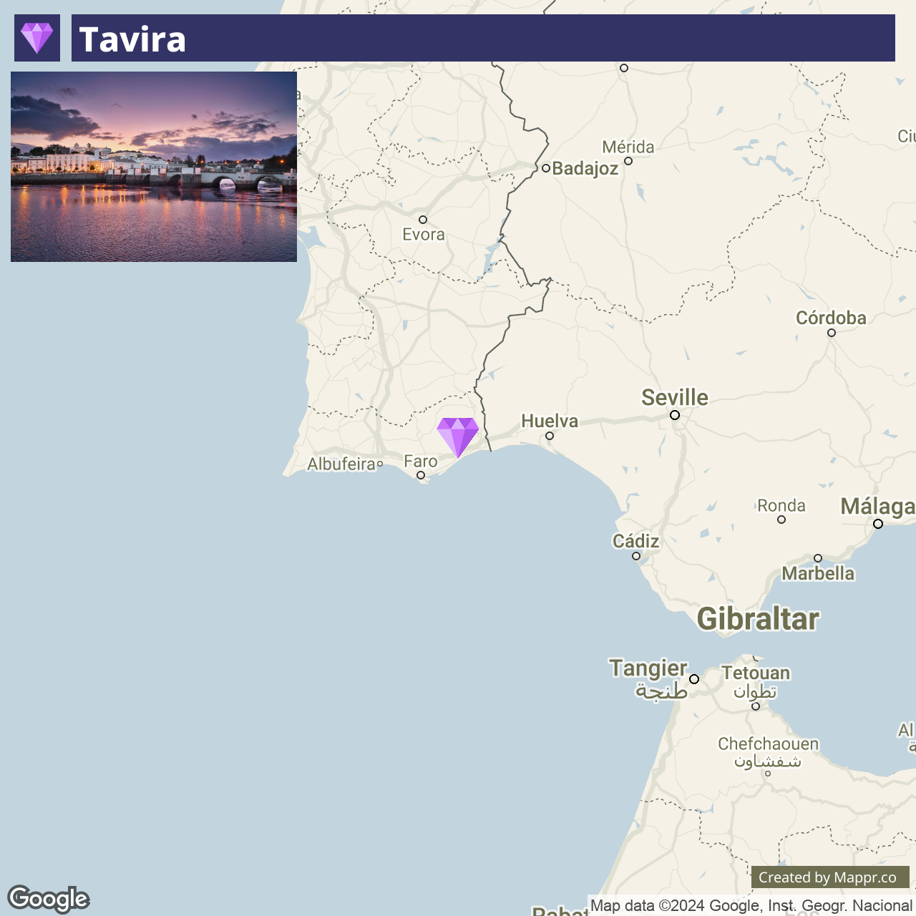
Task: Select the Seville city marker
Action: (675, 415)
